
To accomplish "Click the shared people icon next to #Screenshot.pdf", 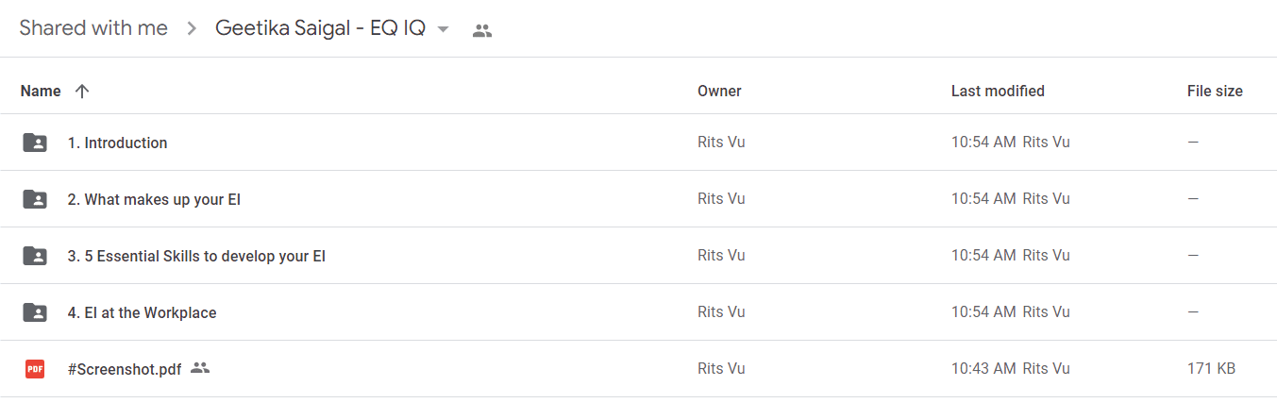I will point(199,368).
